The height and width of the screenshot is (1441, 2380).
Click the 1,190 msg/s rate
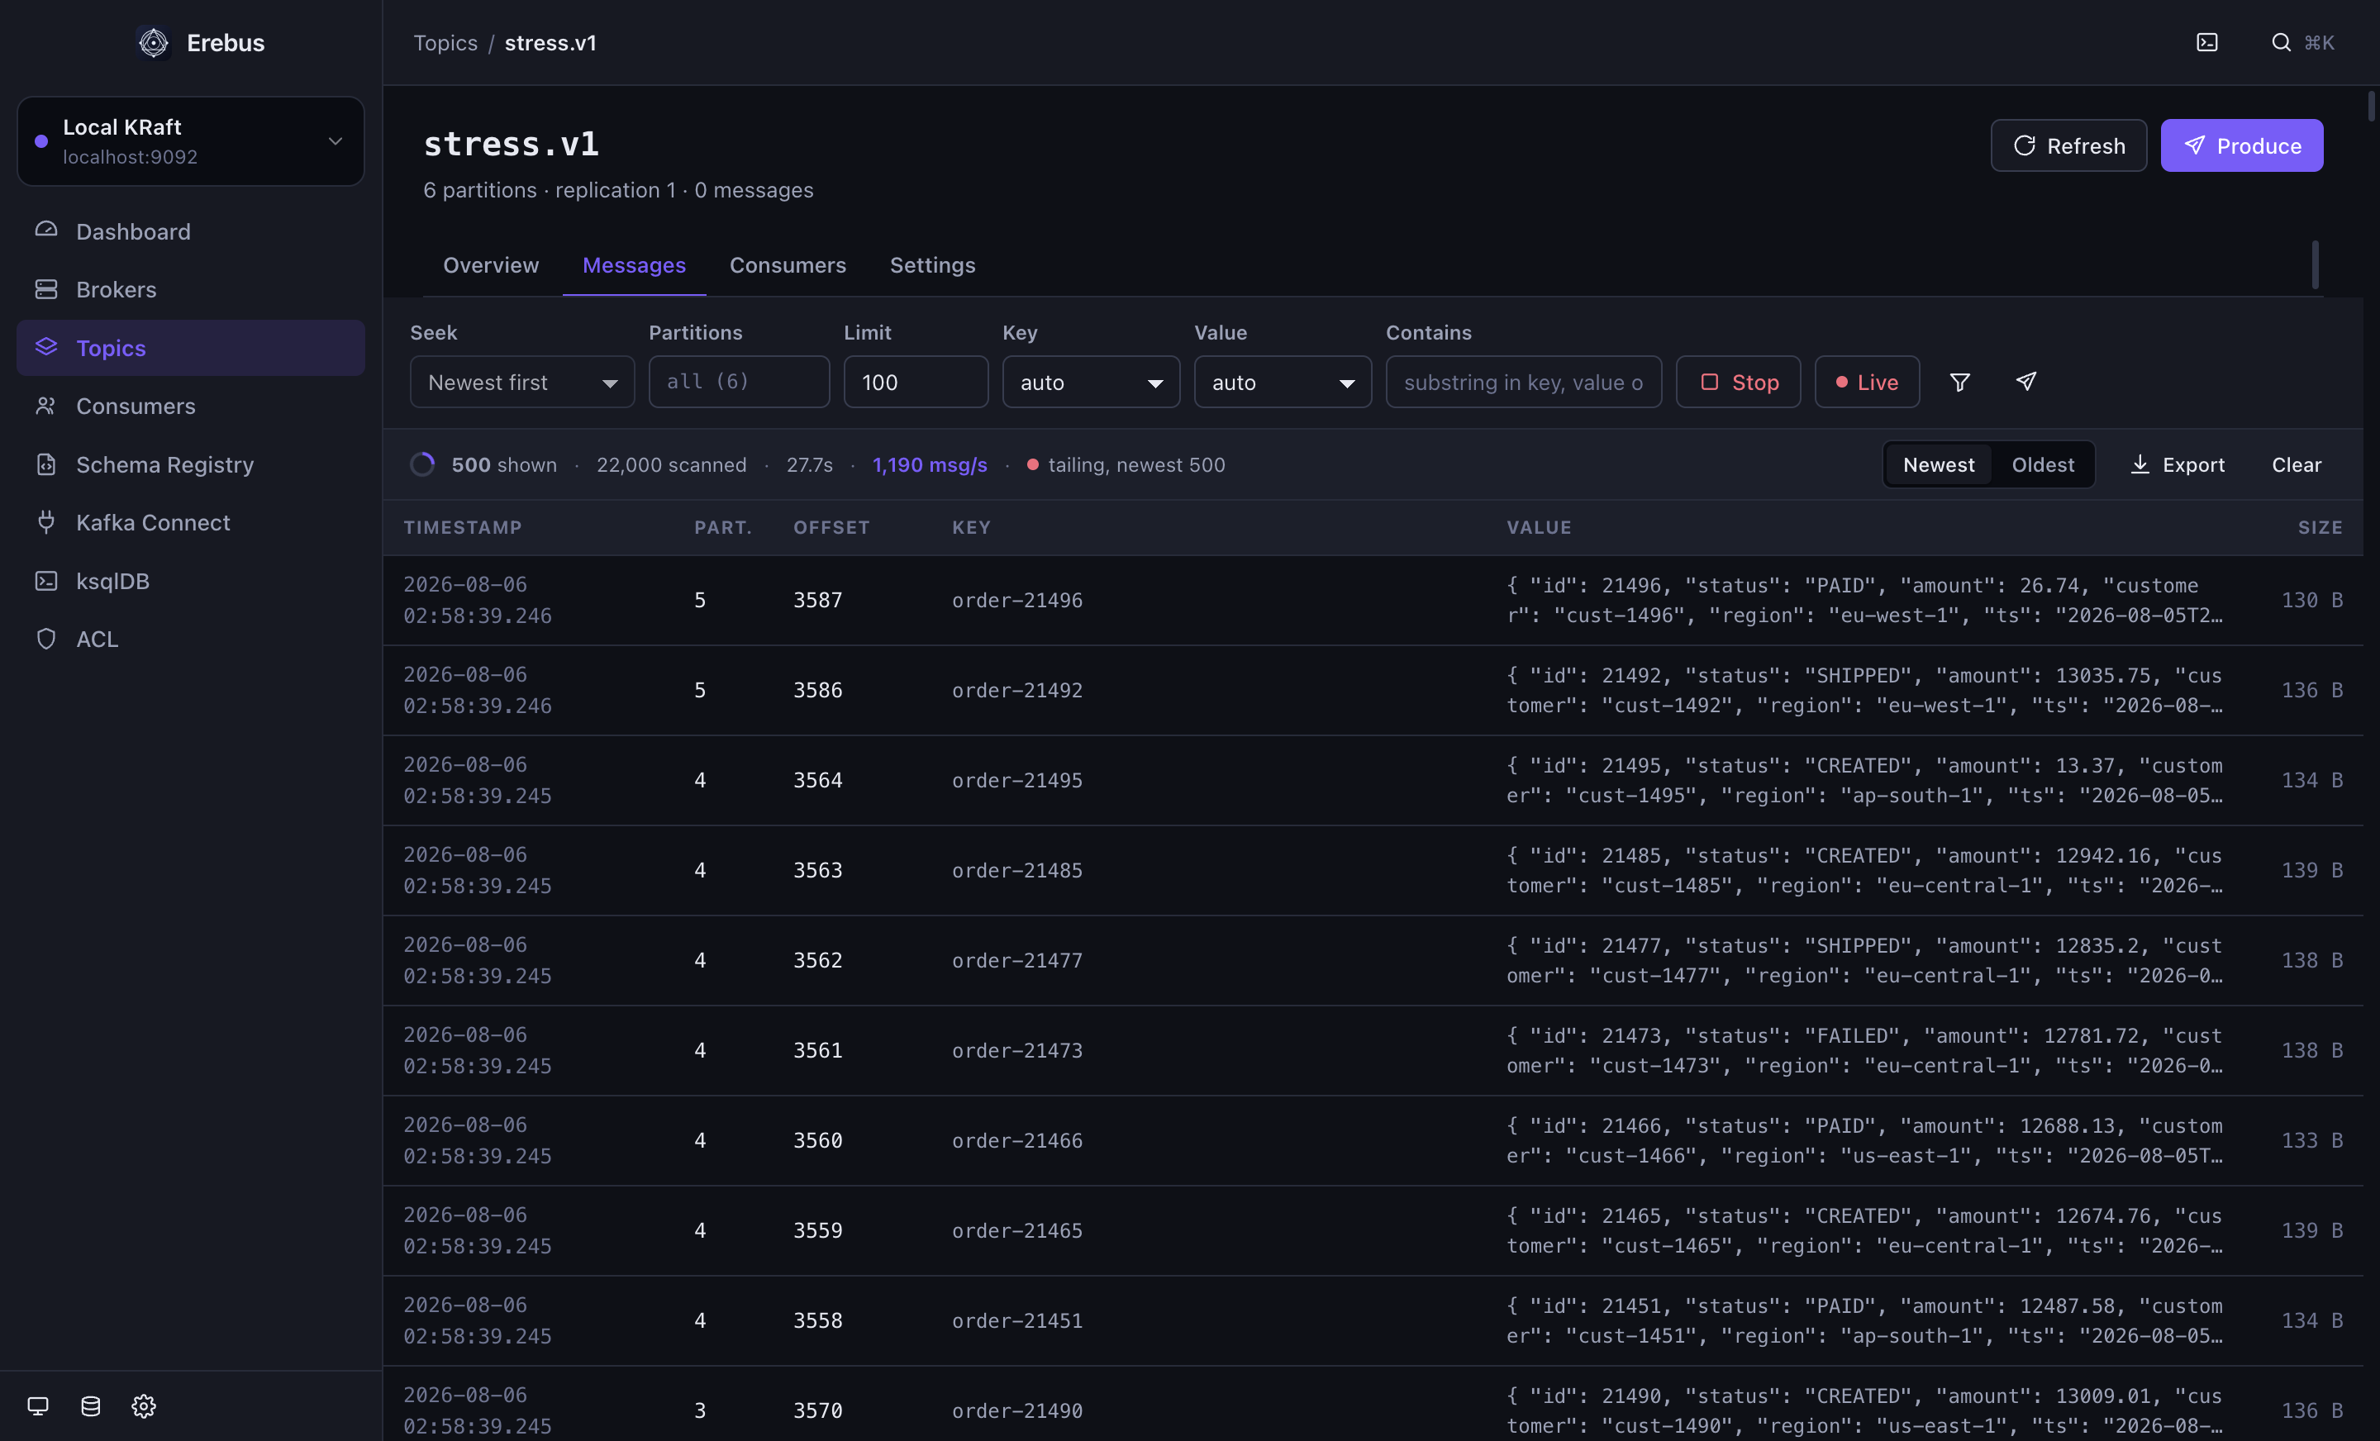tap(929, 464)
